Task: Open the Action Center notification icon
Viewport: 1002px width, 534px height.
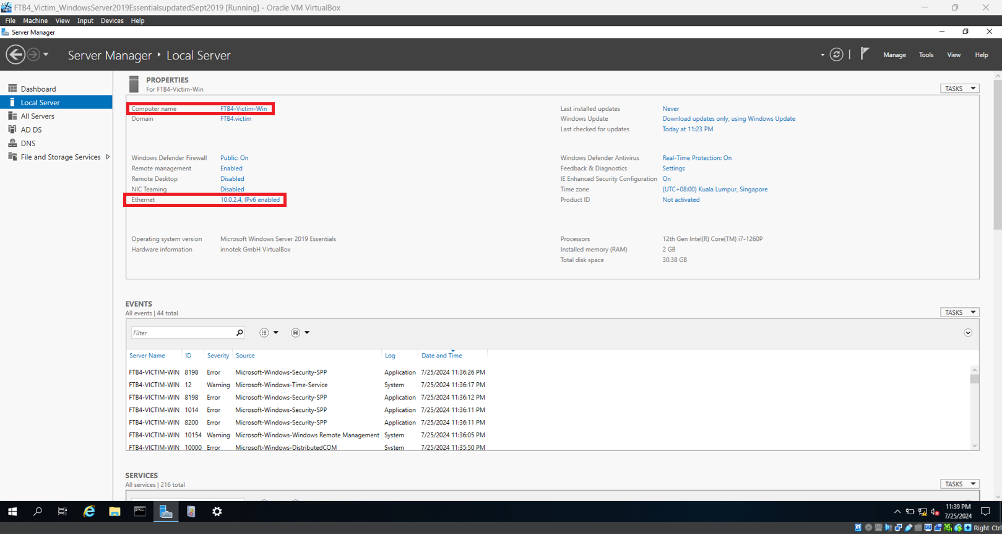Action: point(985,511)
